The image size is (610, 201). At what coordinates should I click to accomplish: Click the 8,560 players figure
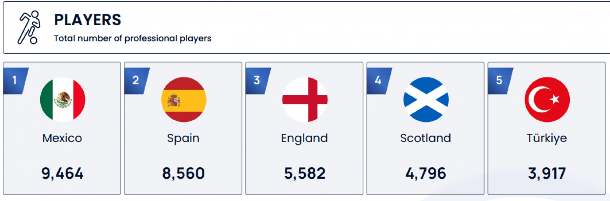click(183, 174)
